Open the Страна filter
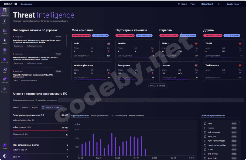The image size is (246, 160). [x=35, y=108]
